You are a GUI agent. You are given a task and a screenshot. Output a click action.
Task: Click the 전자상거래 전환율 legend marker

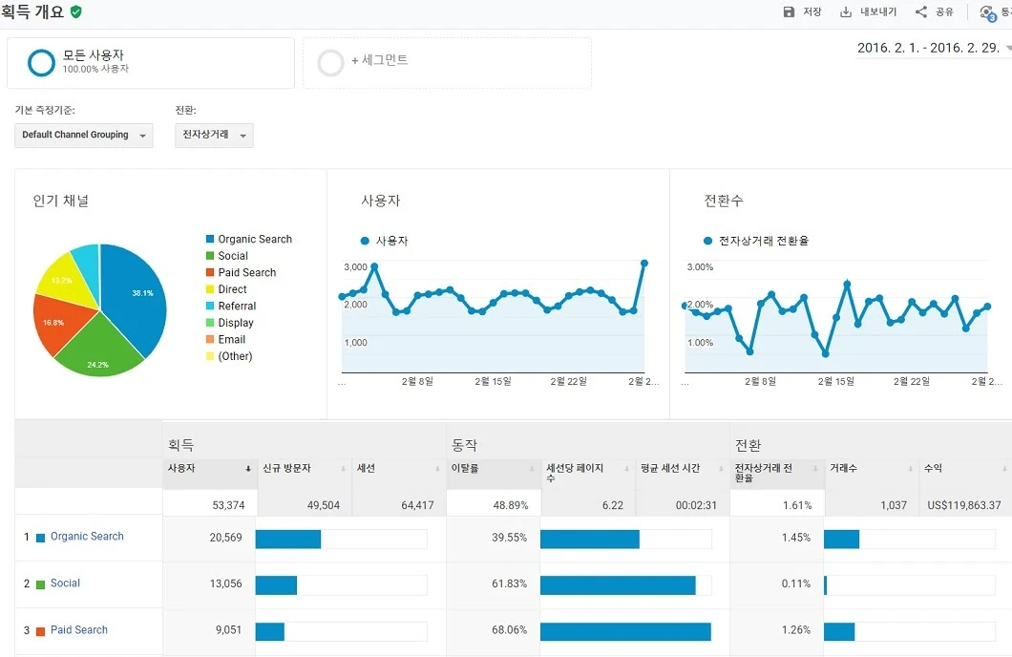707,241
